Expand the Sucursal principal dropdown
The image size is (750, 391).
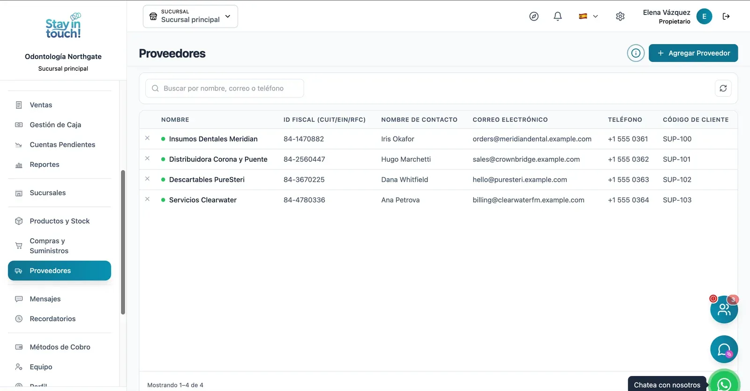tap(190, 16)
